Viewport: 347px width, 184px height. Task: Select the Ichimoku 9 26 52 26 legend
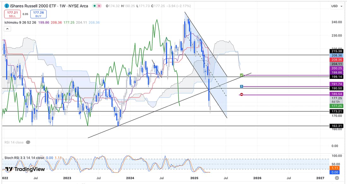21,22
